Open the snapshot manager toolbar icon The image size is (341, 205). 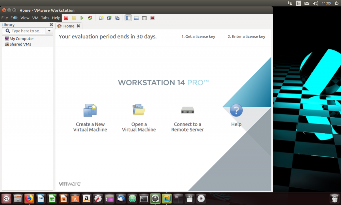(x=117, y=18)
